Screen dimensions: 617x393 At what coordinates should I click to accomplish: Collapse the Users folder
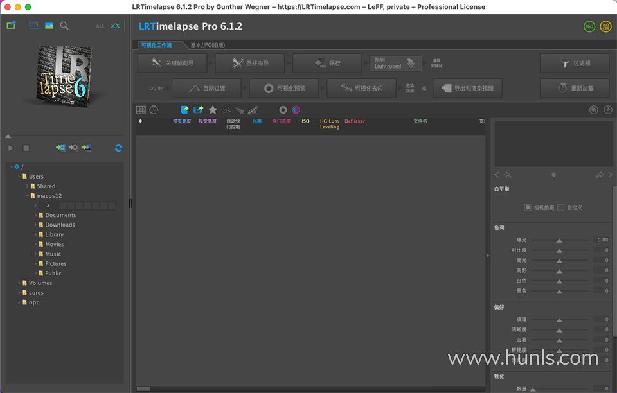(x=19, y=177)
